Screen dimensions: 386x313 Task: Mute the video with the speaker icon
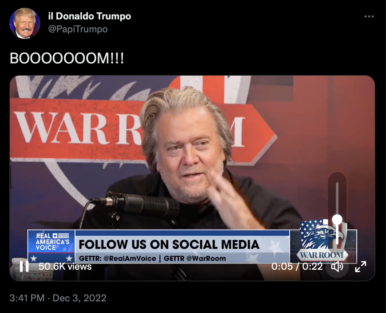click(x=337, y=266)
